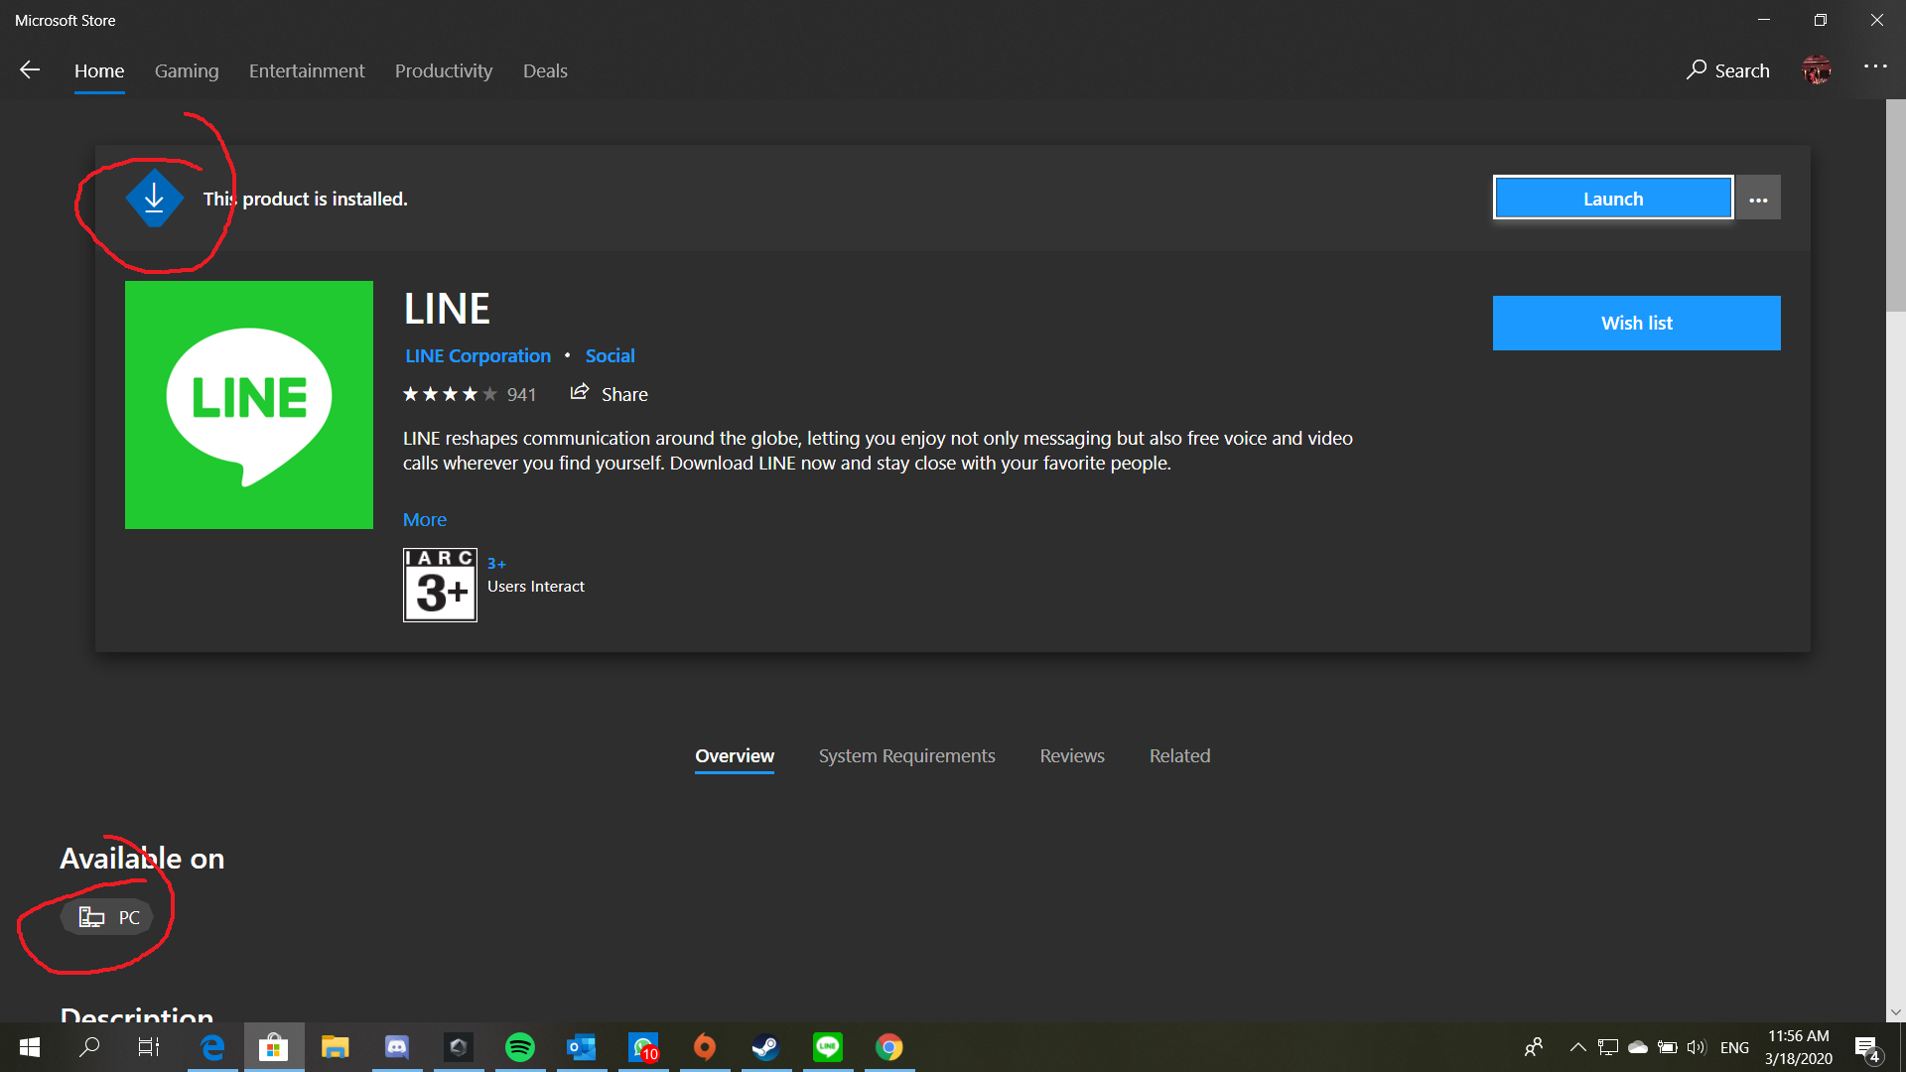This screenshot has height=1072, width=1906.
Task: Select the Related tab
Action: point(1179,755)
